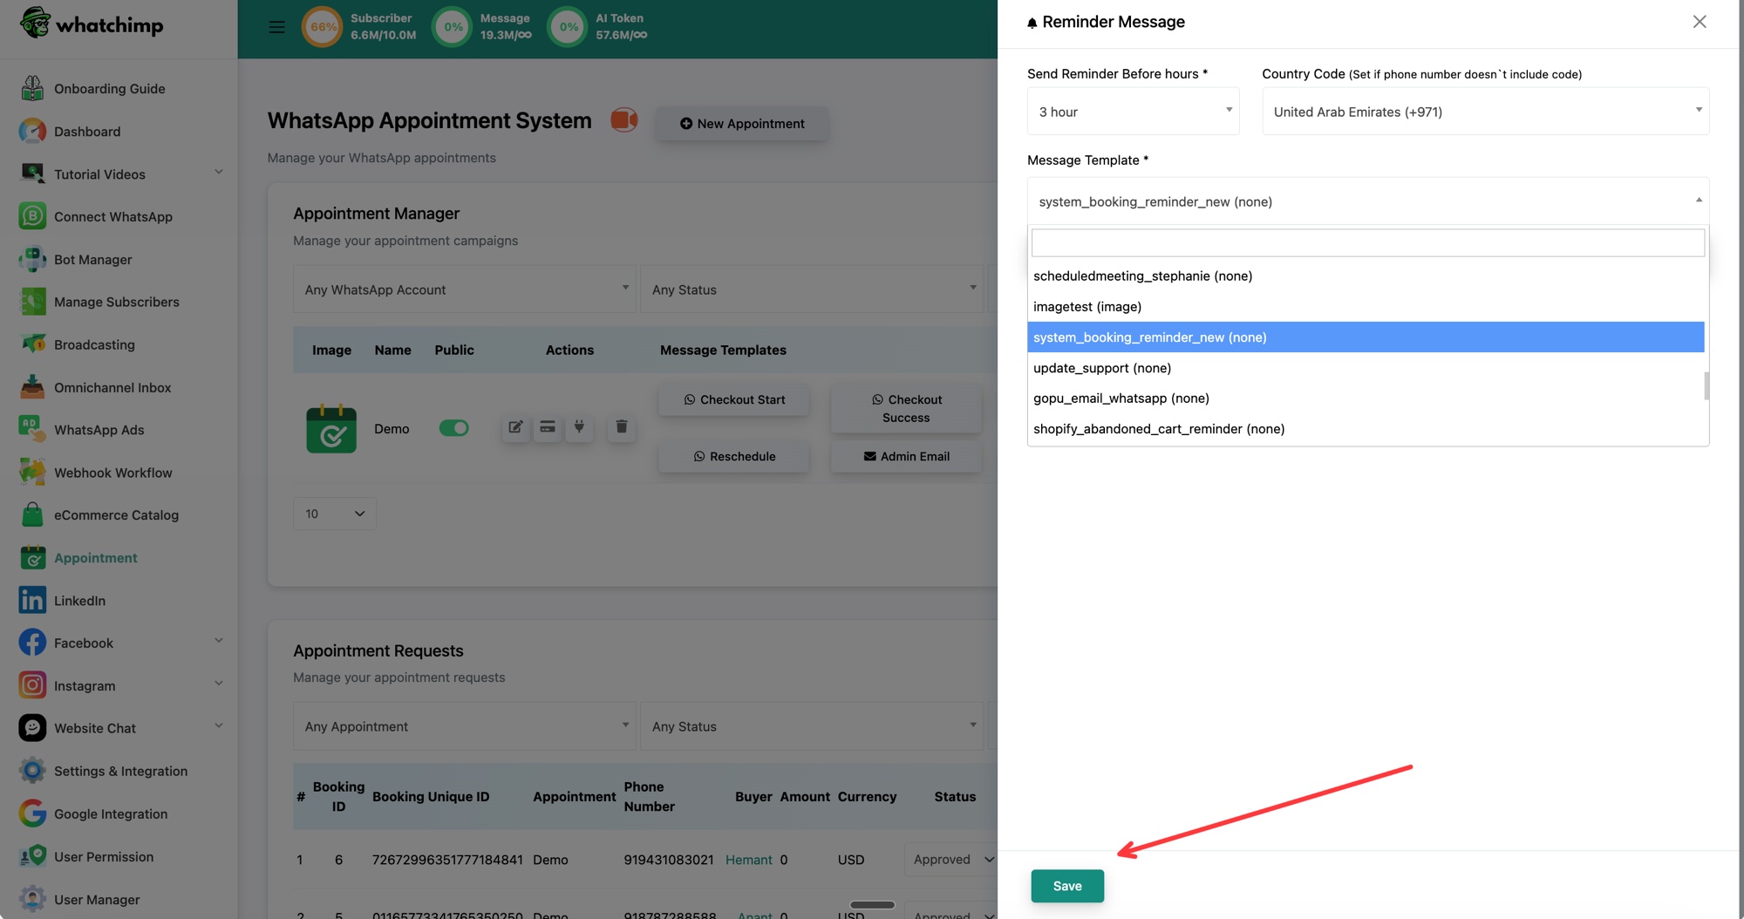Viewport: 1744px width, 919px height.
Task: Open Send Reminder Before hours dropdown
Action: coord(1133,111)
